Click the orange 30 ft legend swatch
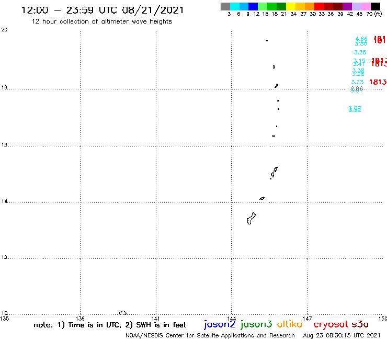Viewport: 387px width, 340px height. (310, 6)
